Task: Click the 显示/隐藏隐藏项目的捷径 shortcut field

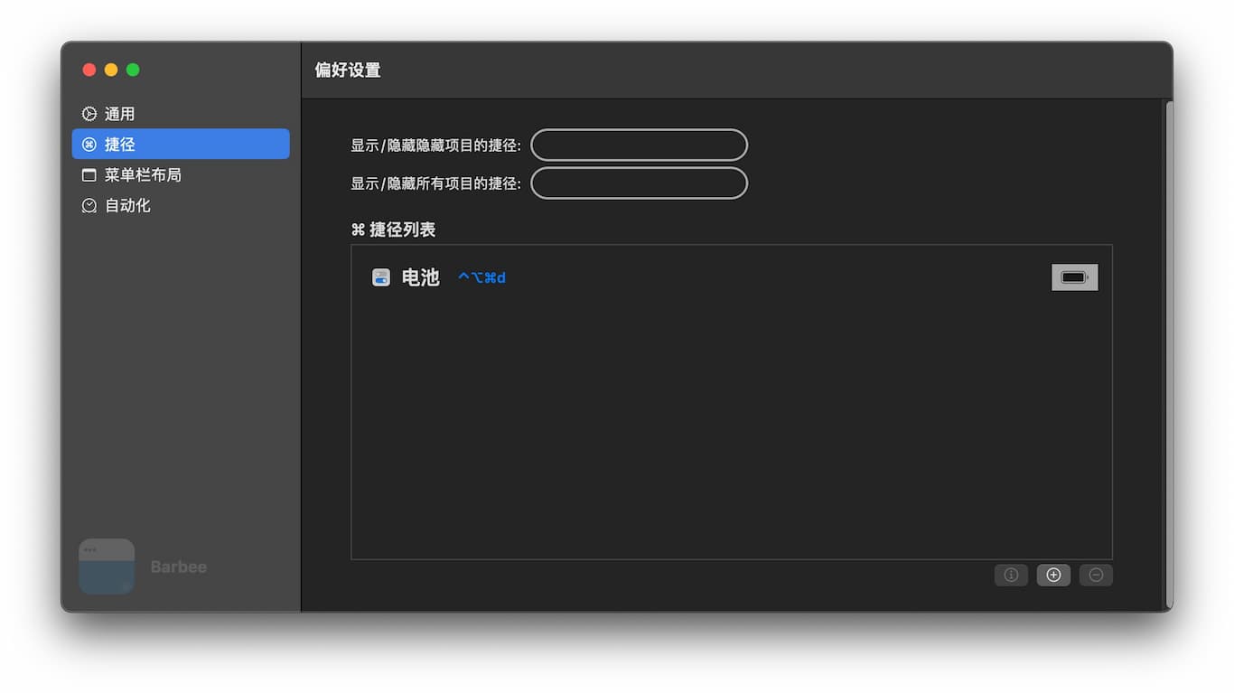Action: tap(639, 145)
